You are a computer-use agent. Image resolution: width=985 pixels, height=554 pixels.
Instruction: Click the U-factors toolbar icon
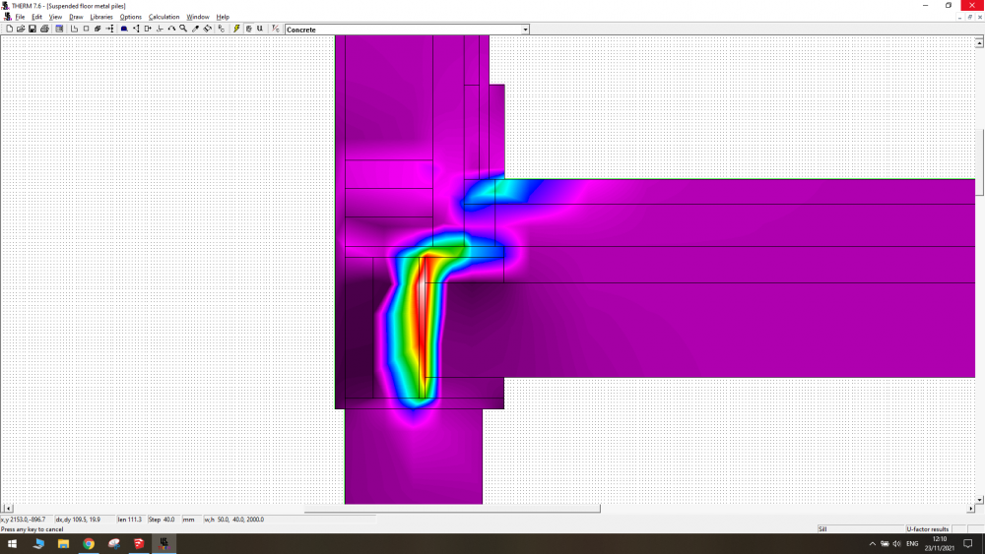point(260,29)
